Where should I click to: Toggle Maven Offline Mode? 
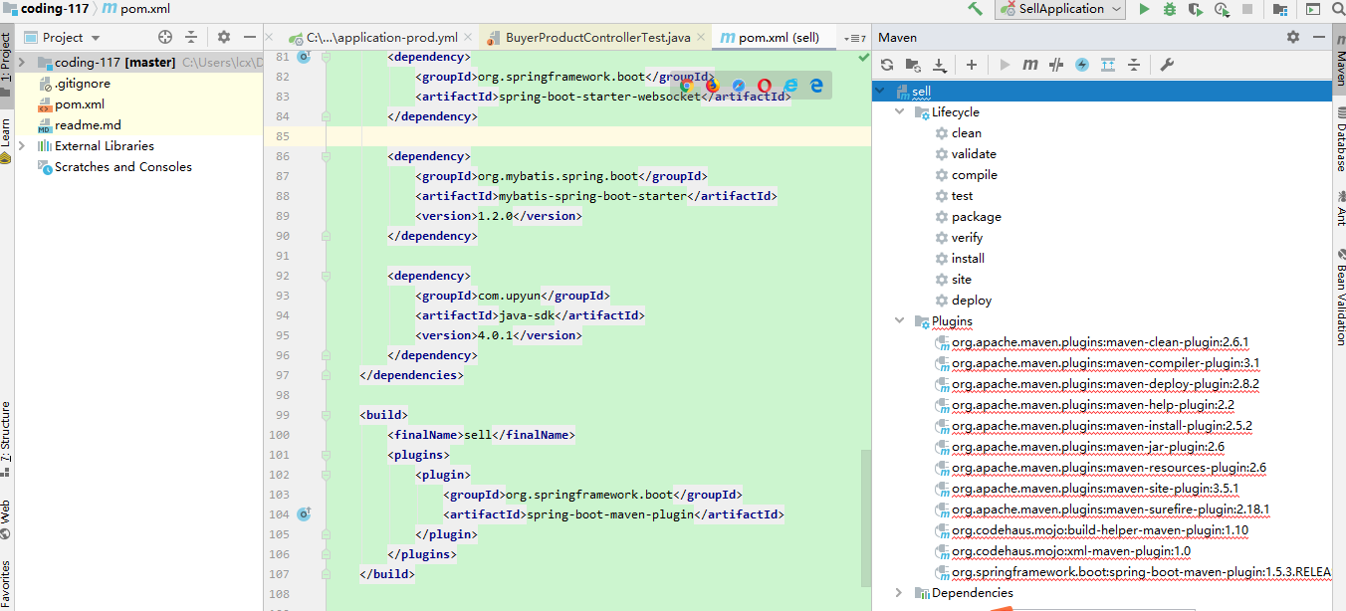click(1056, 65)
